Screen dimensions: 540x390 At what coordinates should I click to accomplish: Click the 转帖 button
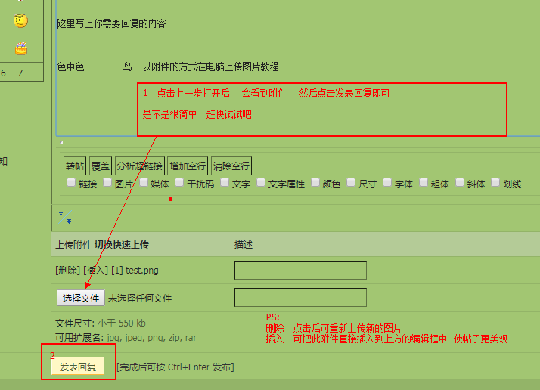75,166
